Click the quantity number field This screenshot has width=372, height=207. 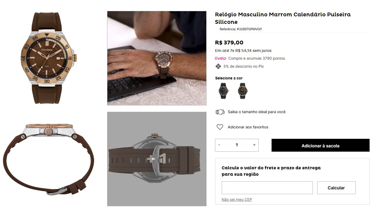[237, 145]
